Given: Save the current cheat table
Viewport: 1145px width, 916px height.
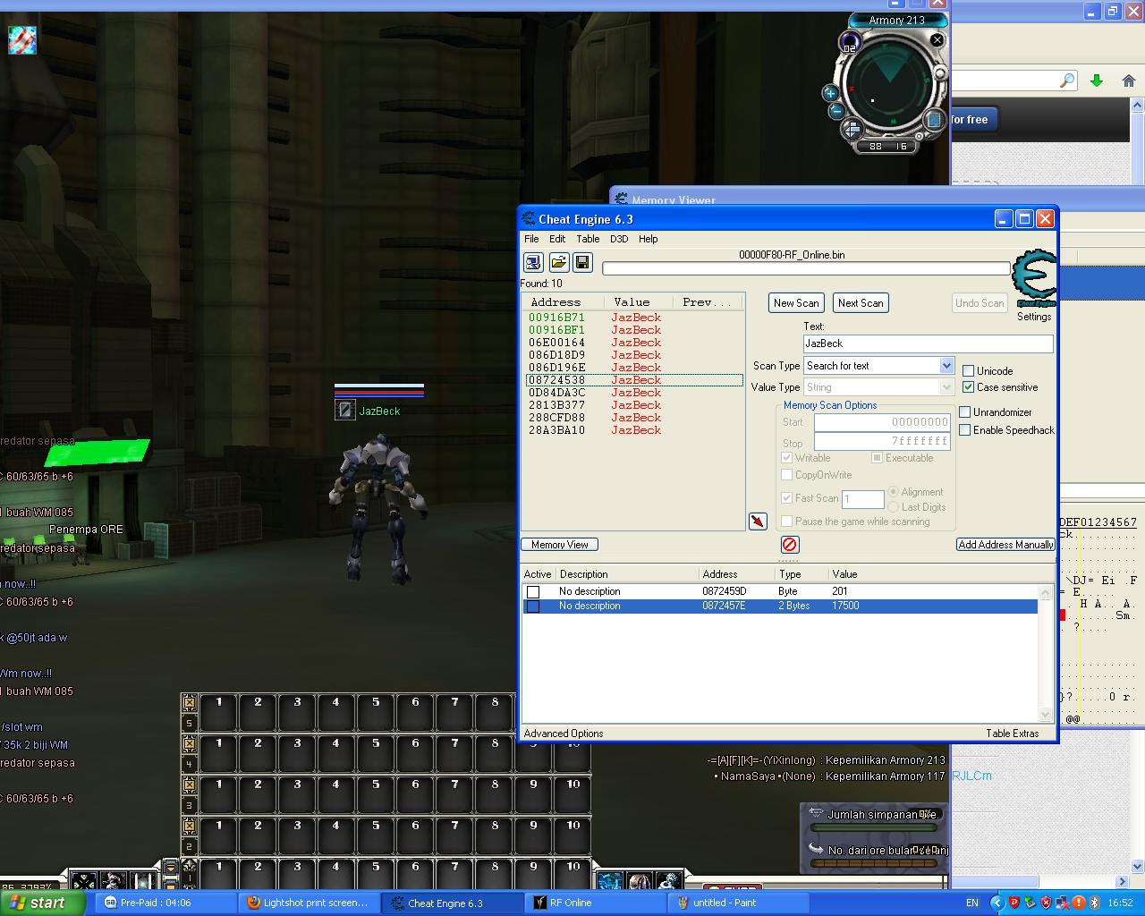Looking at the screenshot, I should tap(582, 262).
